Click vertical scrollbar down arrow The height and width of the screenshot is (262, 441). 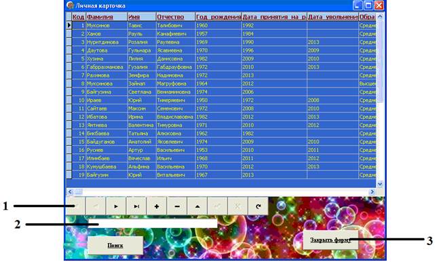click(380, 184)
